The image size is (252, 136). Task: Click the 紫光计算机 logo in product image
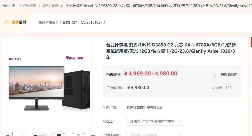tap(75, 58)
